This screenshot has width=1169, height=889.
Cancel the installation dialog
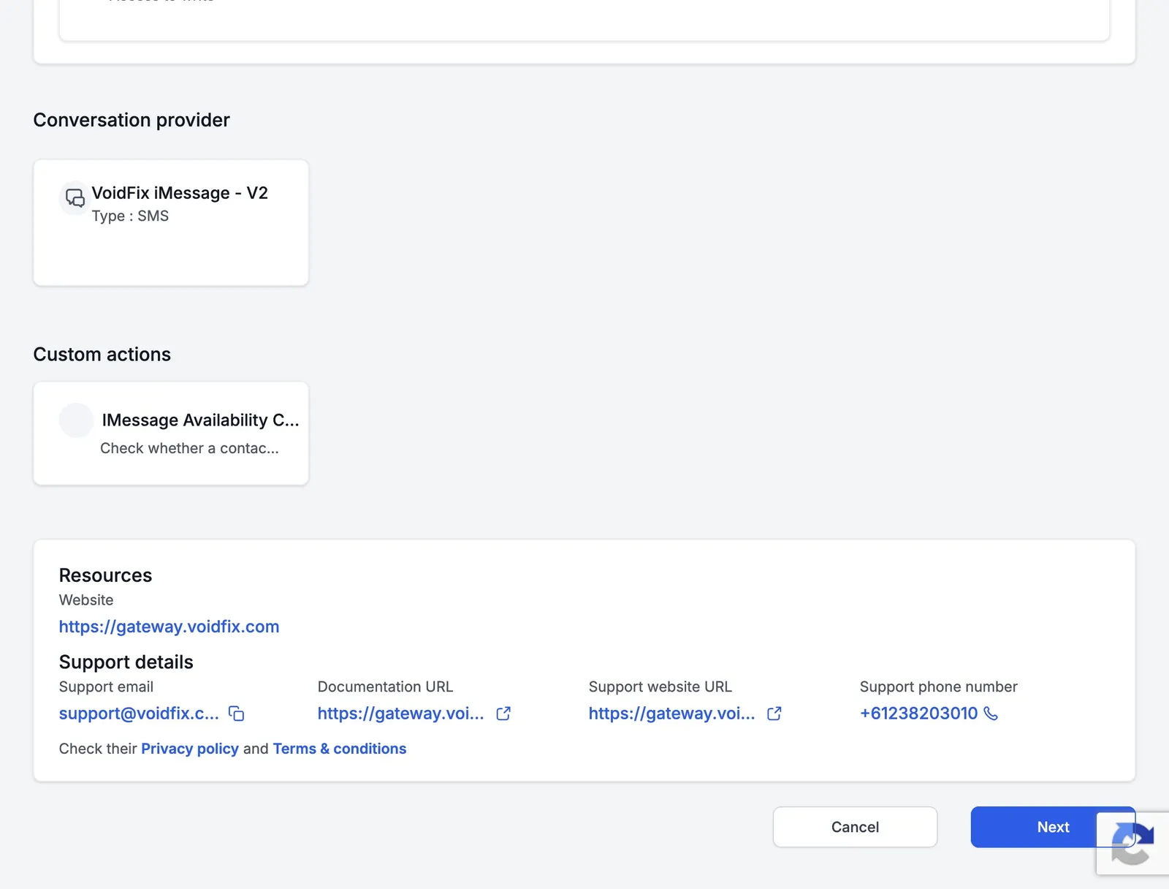tap(855, 827)
